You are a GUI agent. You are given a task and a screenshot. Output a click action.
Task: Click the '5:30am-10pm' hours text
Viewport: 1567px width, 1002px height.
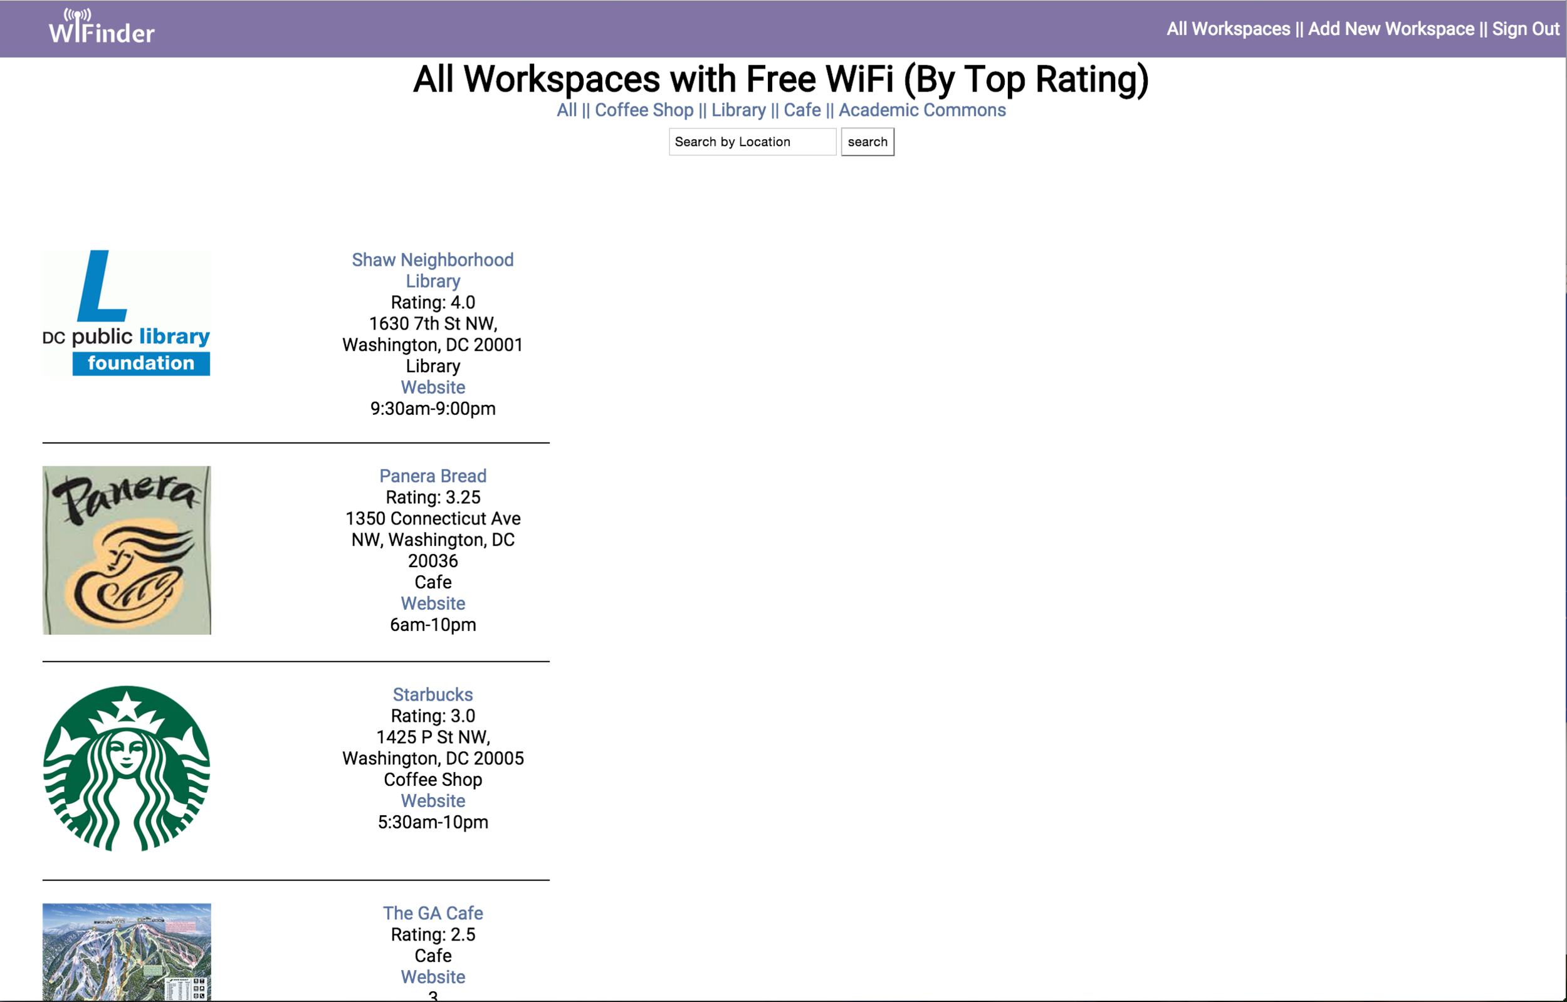pos(432,822)
